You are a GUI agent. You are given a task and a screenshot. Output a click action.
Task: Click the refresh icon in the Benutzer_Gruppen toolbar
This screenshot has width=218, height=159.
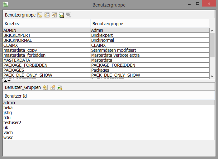45,87
